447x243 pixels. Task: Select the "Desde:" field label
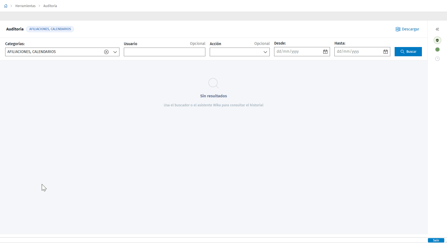click(280, 43)
